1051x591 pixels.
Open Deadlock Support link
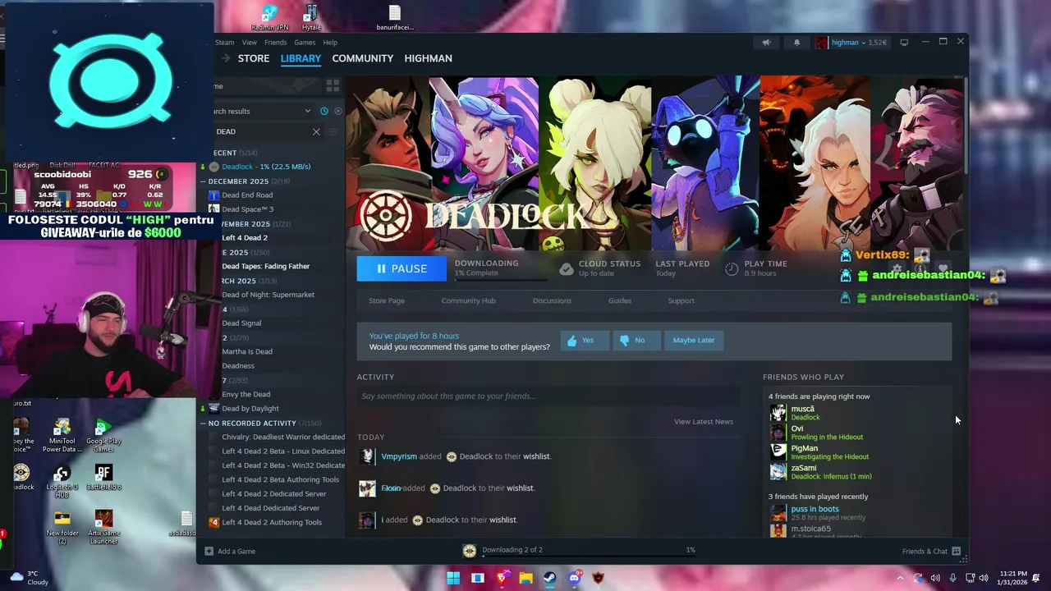(x=681, y=300)
